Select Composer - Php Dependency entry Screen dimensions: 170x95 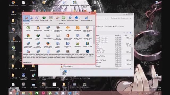[x=58, y=29]
